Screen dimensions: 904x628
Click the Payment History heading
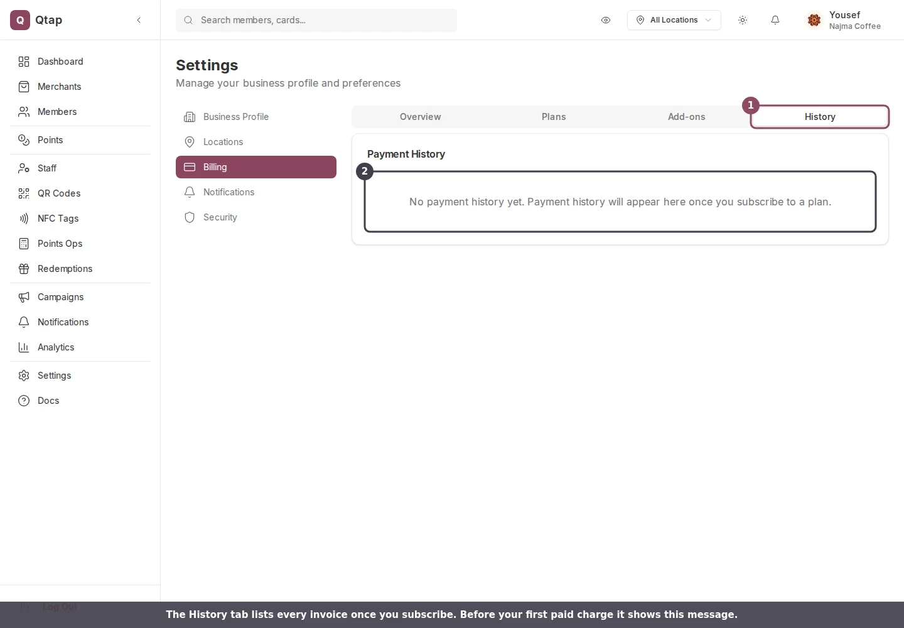[406, 154]
